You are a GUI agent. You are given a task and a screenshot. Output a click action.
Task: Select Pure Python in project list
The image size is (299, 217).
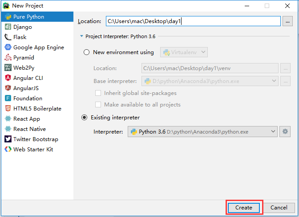[x=28, y=17]
